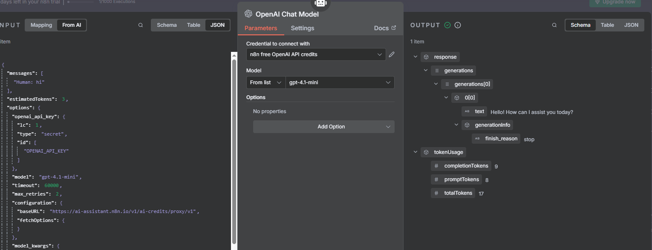Open the credential dropdown for OpenAI API credits
Screen dimensions: 652x250
coord(316,54)
